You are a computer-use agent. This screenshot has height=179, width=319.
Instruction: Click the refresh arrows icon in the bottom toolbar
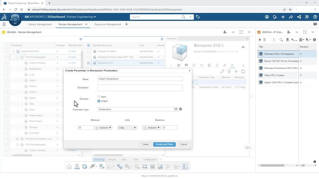[85, 167]
